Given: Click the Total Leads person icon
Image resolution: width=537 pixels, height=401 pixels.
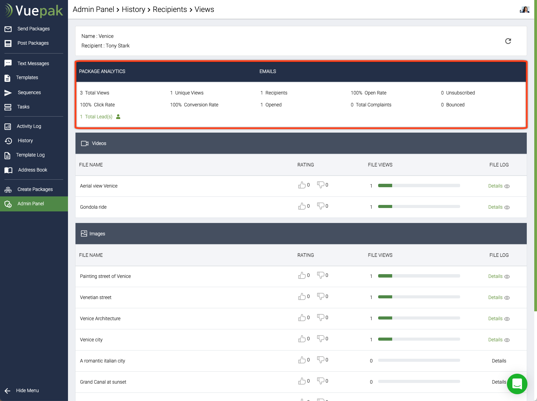Looking at the screenshot, I should click(118, 117).
